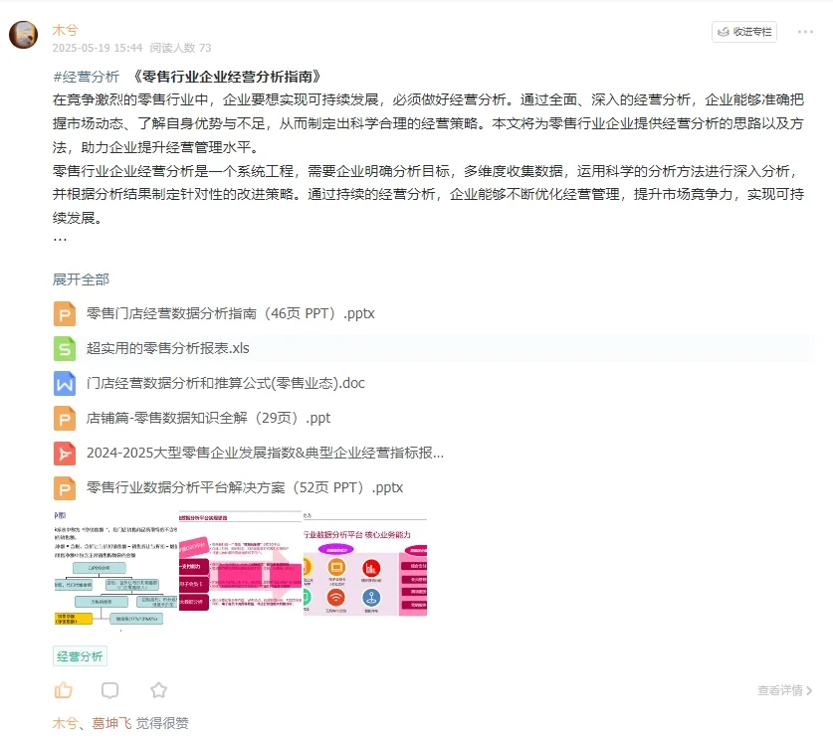Click the title 《零售行业企业经营分析指南》
833x740 pixels.
[x=227, y=77]
